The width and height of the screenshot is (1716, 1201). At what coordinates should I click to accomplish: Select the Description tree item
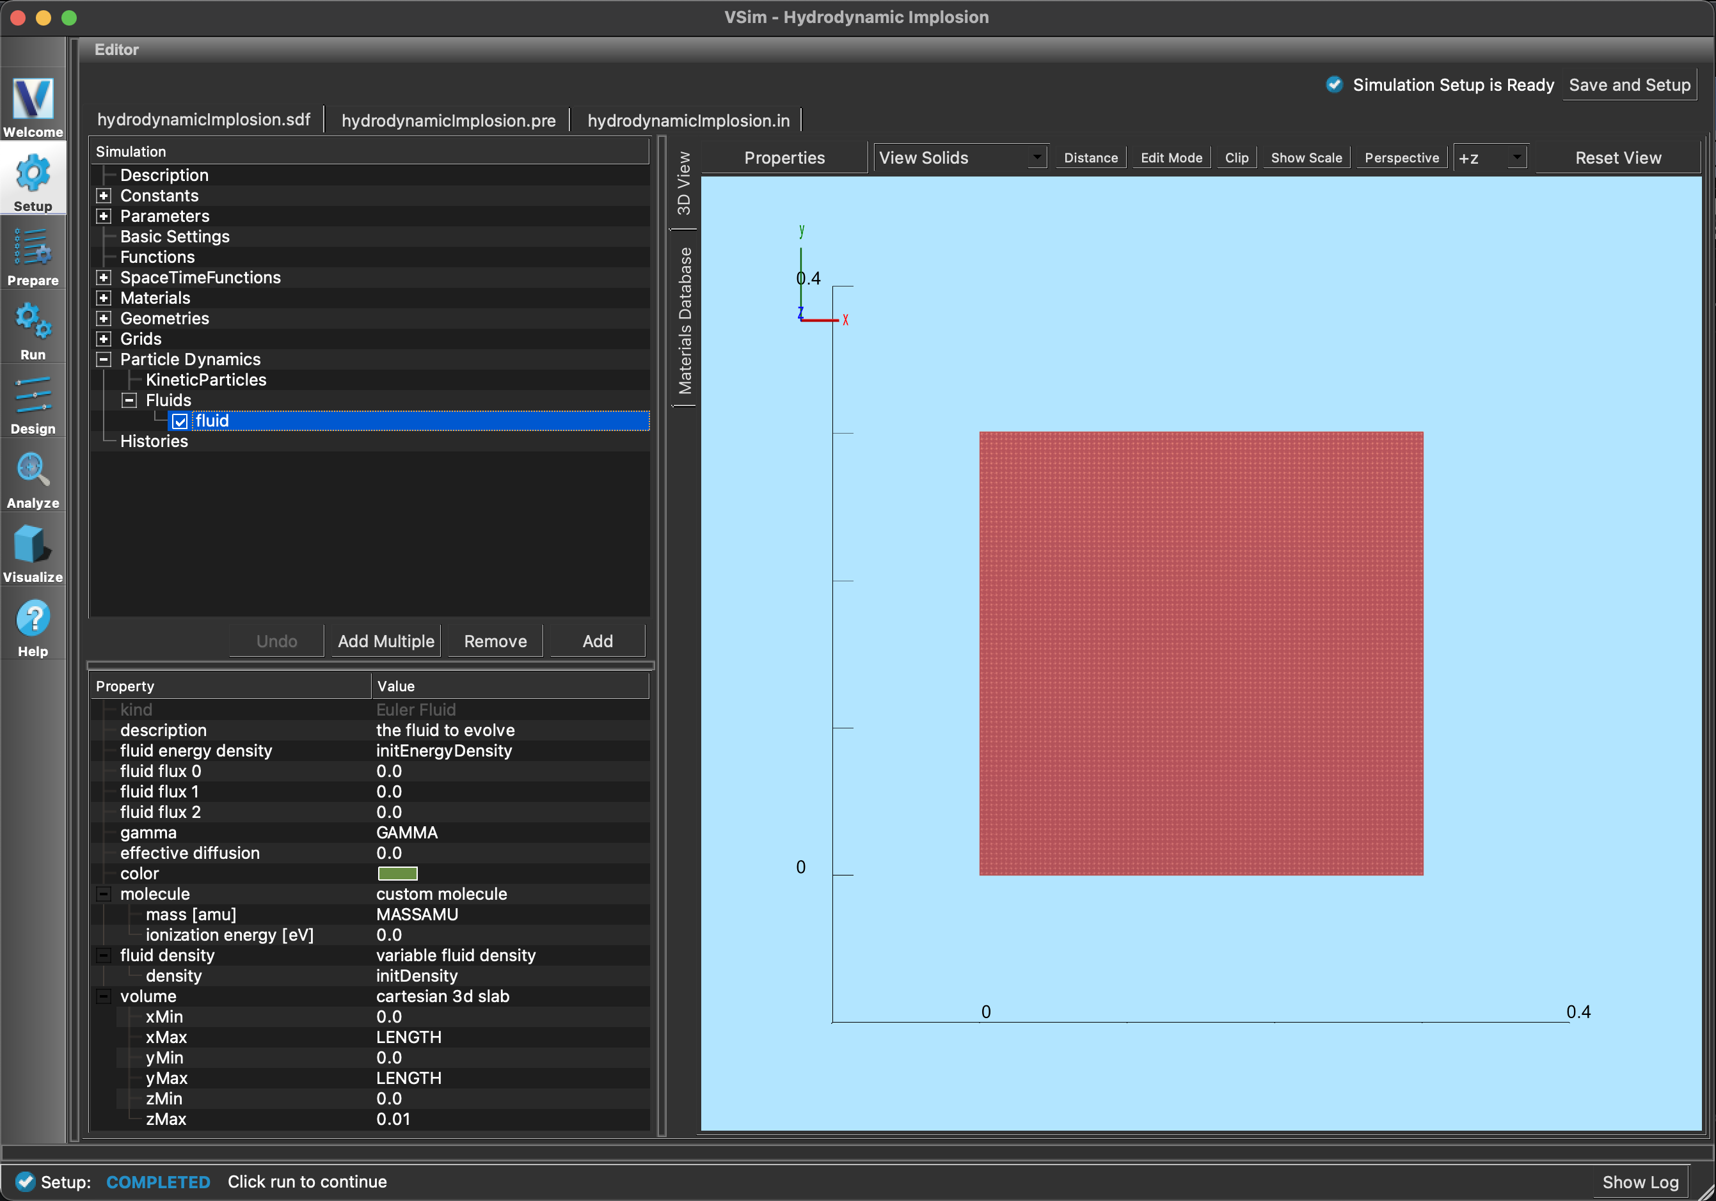(x=164, y=175)
